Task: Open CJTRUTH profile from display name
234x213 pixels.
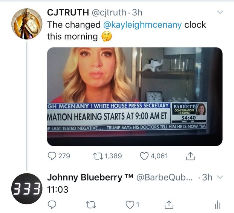Action: click(x=68, y=12)
